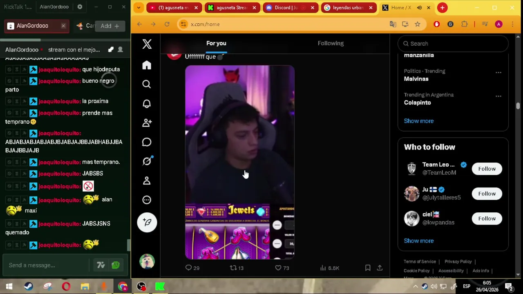
Task: Switch to the For you tab
Action: (x=216, y=43)
